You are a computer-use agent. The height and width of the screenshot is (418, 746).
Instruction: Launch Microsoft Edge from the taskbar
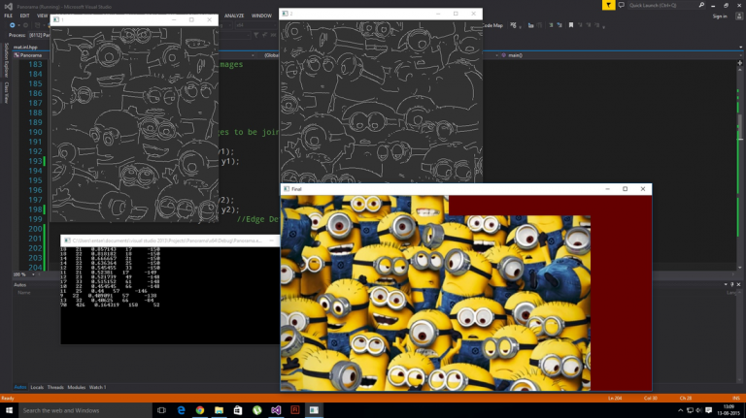point(181,410)
